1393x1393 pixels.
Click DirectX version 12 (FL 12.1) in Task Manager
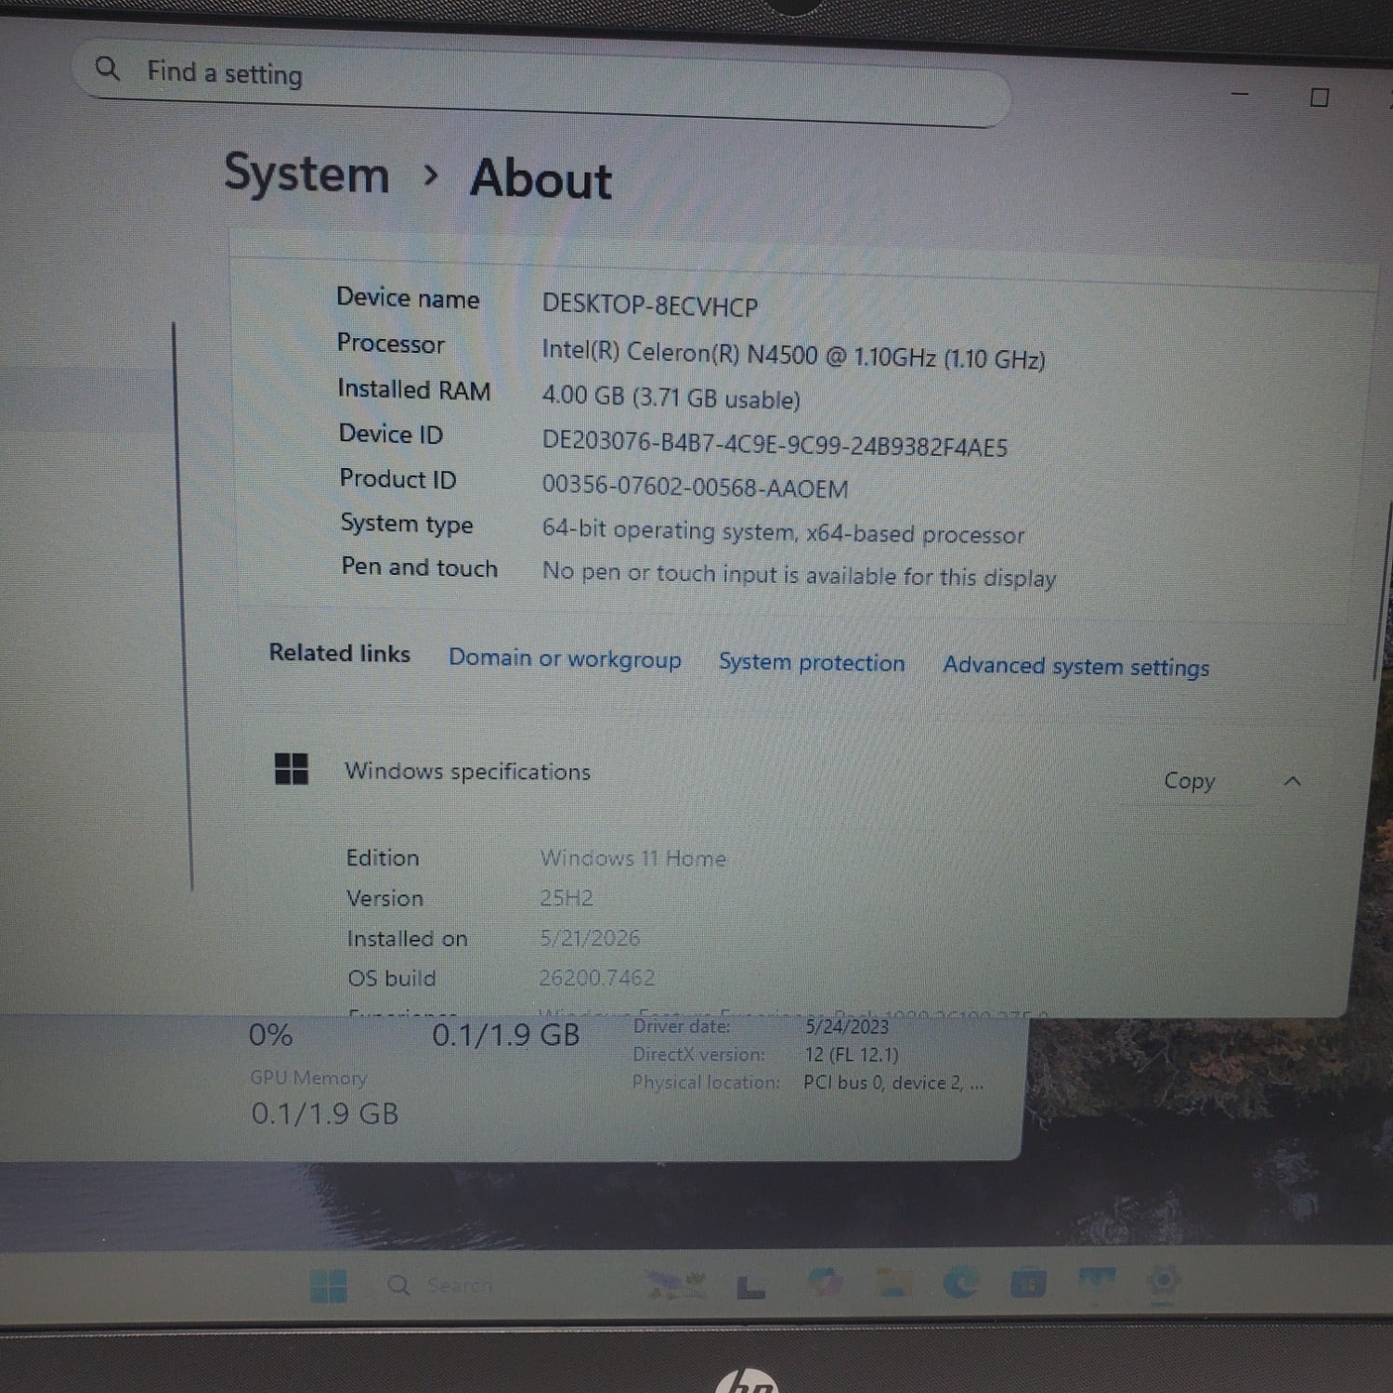852,1054
